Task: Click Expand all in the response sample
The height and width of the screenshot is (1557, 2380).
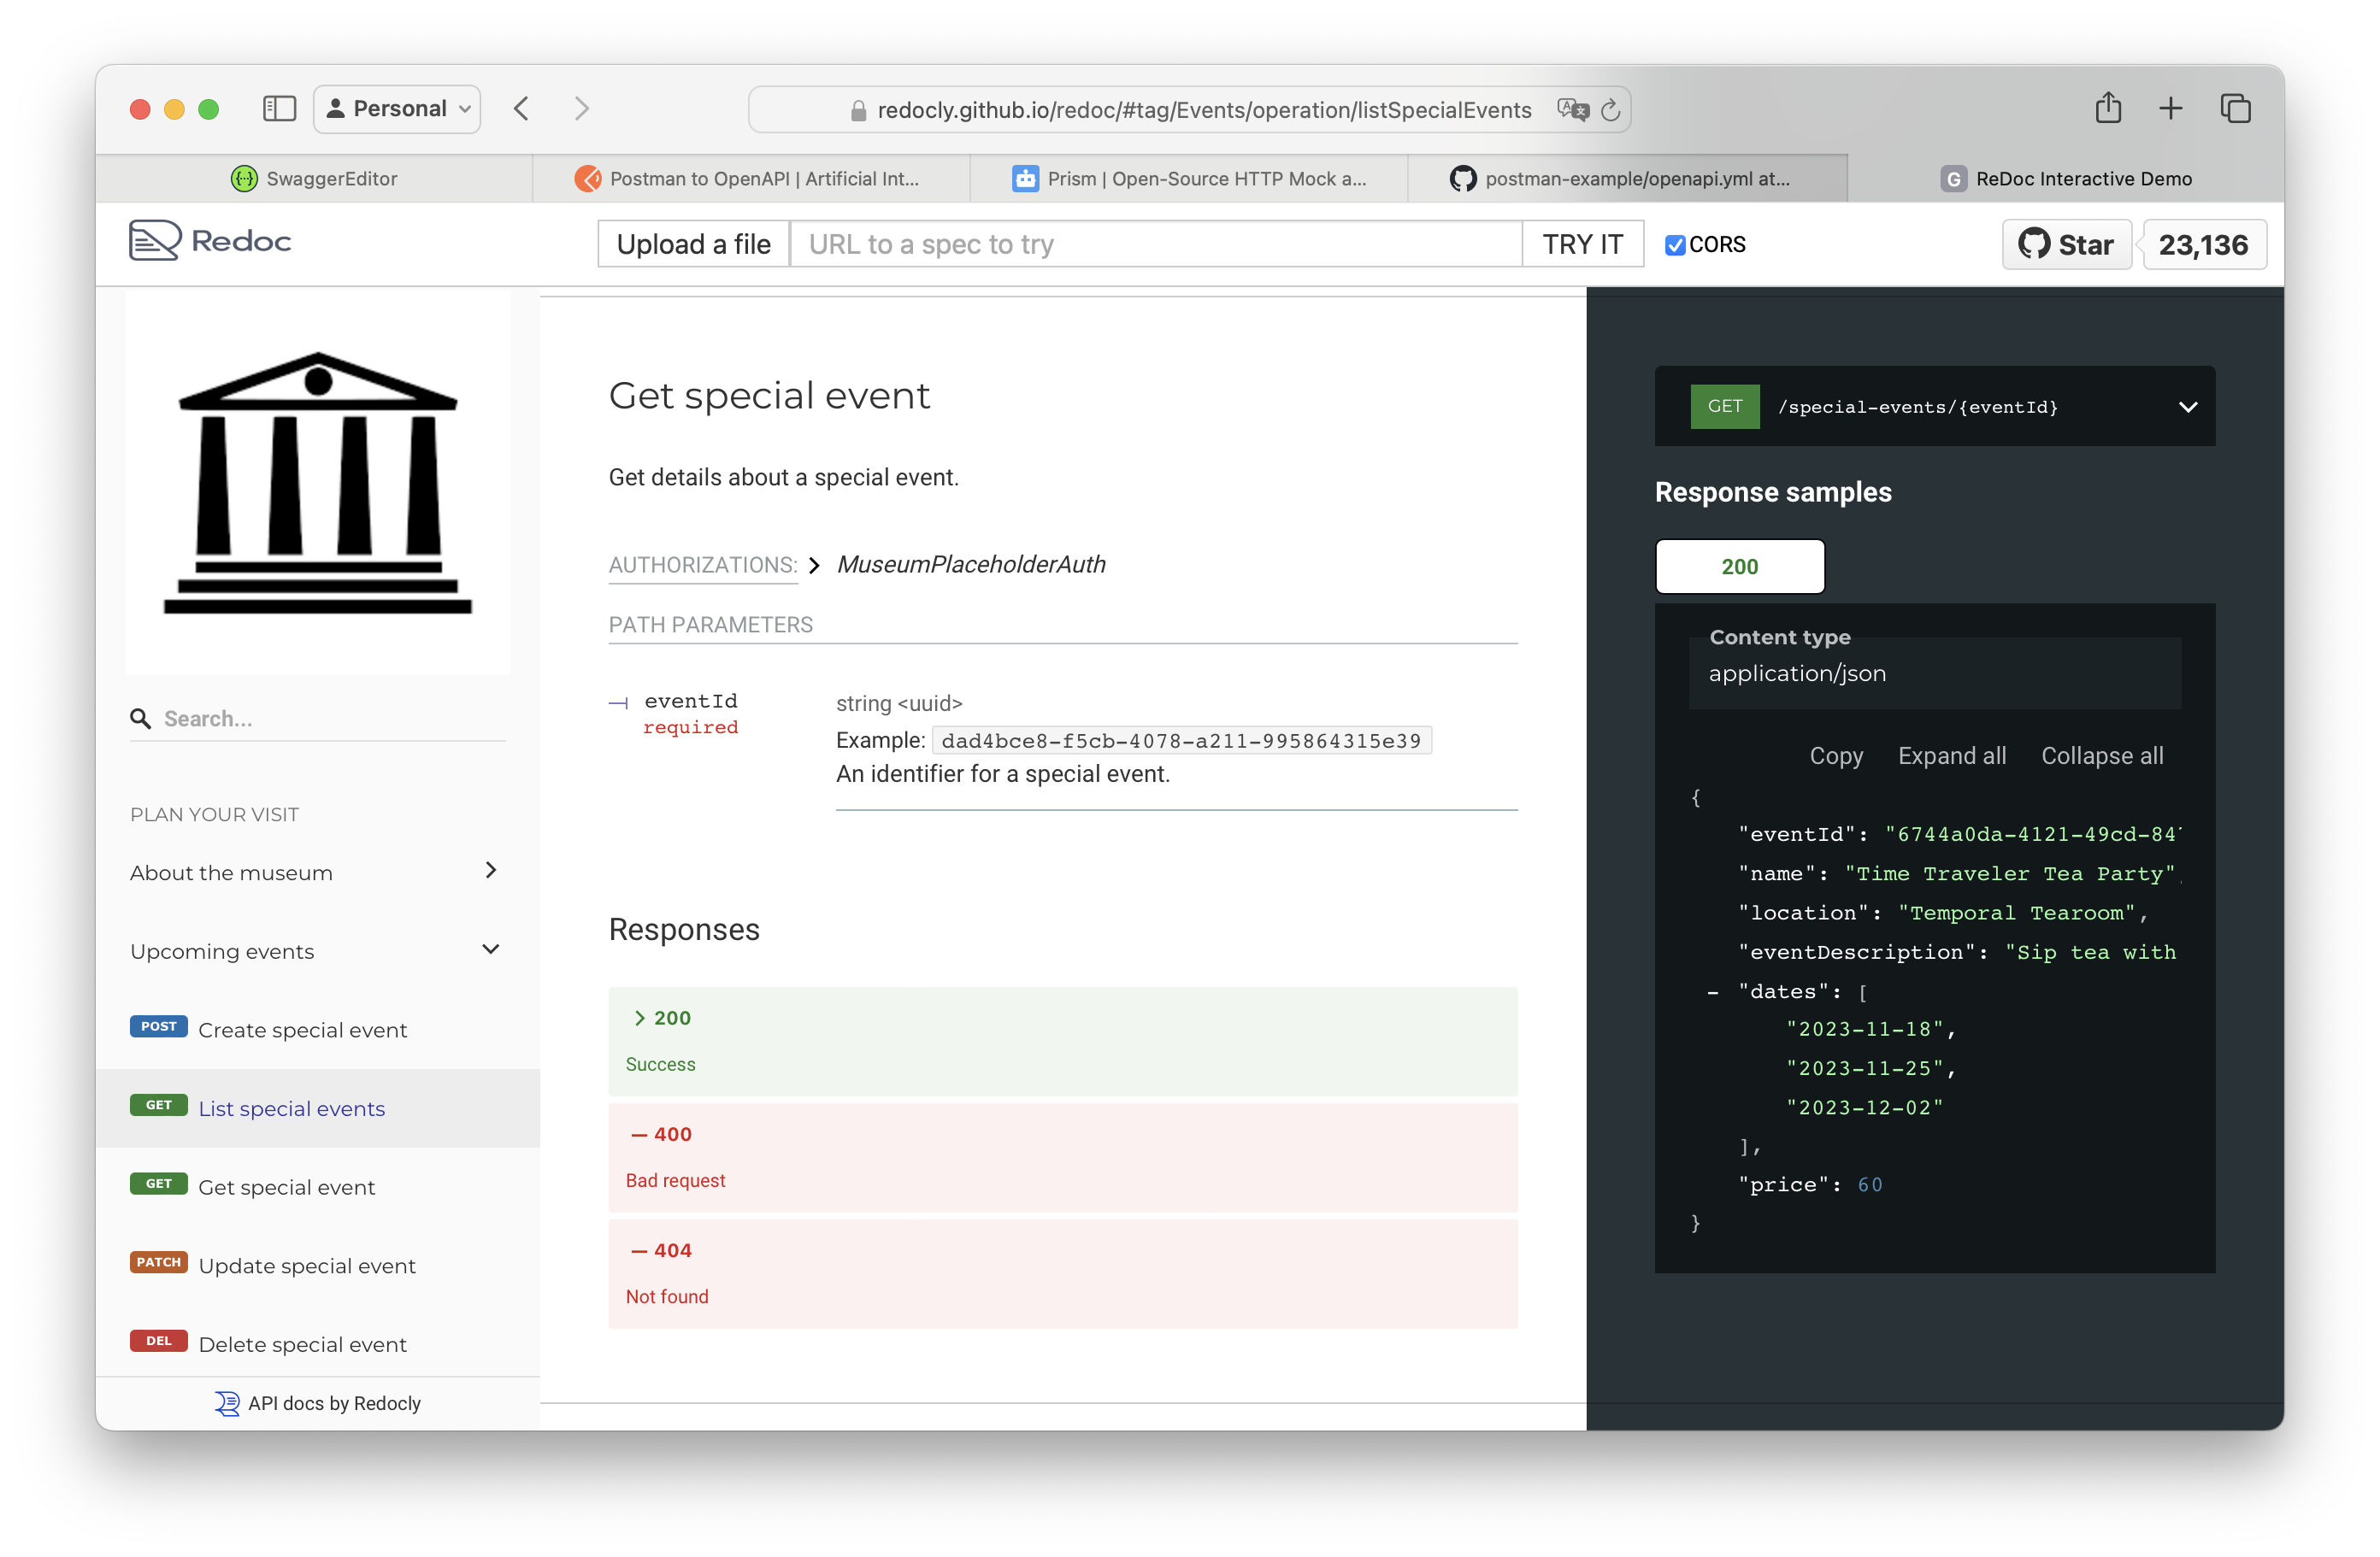Action: (1952, 755)
